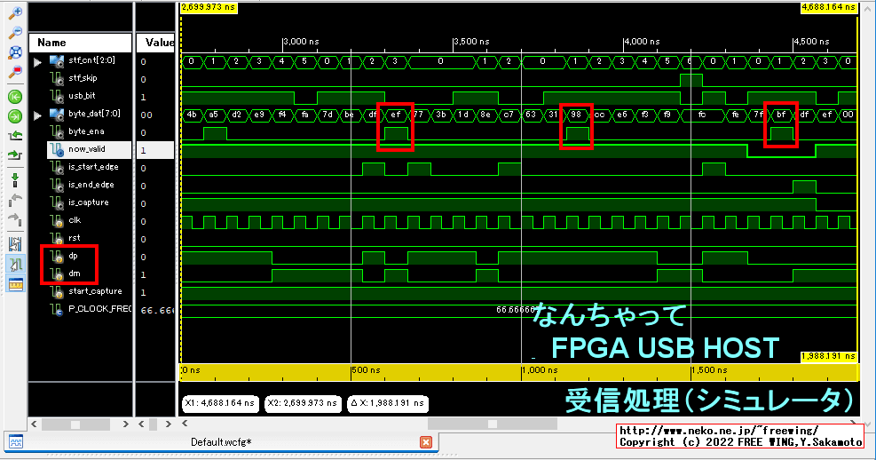Click the '4,000 ns' time ruler label

pos(642,42)
